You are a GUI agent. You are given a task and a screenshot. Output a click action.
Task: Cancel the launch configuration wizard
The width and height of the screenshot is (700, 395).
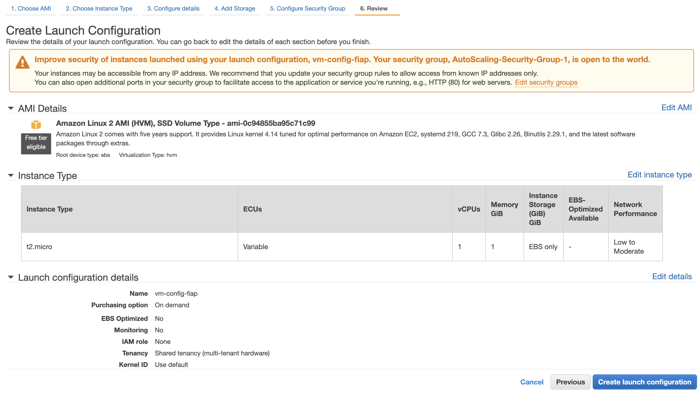point(531,382)
